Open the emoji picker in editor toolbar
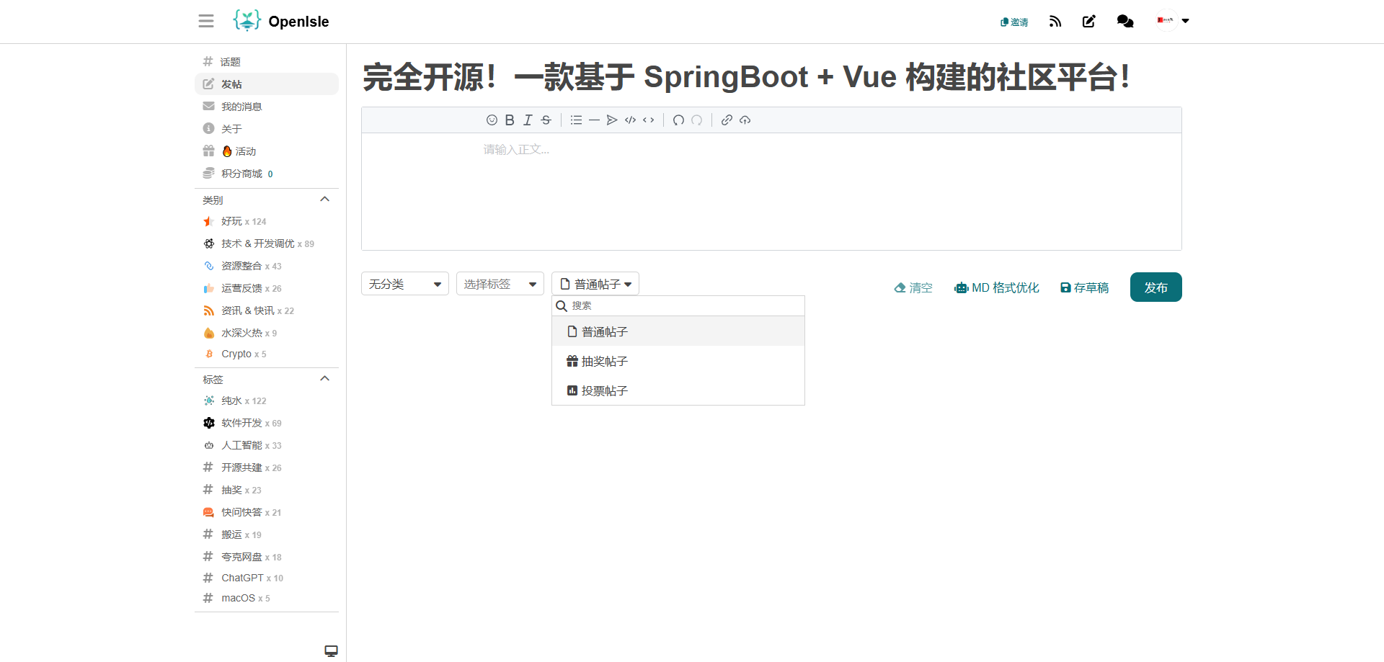The image size is (1384, 662). pyautogui.click(x=492, y=120)
